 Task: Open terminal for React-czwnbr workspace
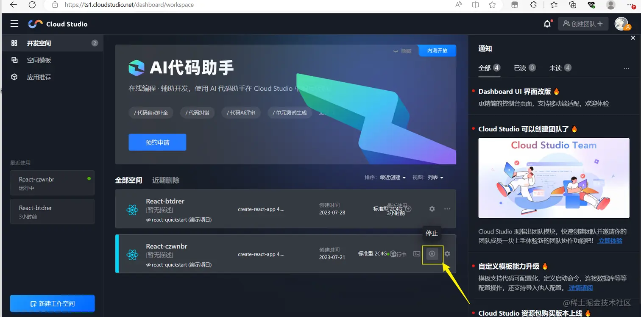(417, 254)
